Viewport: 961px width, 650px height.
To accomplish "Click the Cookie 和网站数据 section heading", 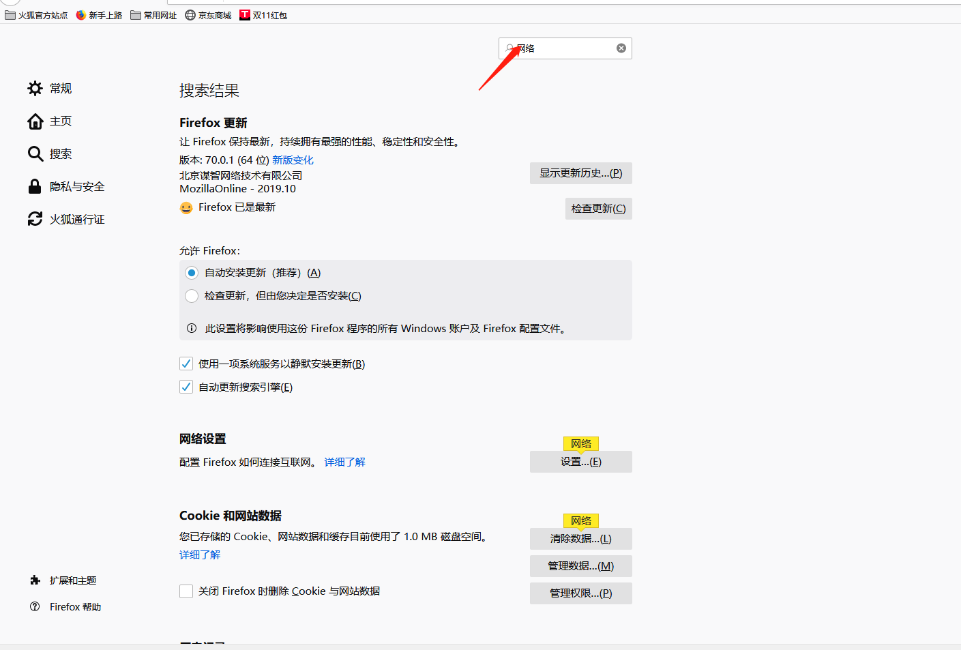I will coord(231,516).
